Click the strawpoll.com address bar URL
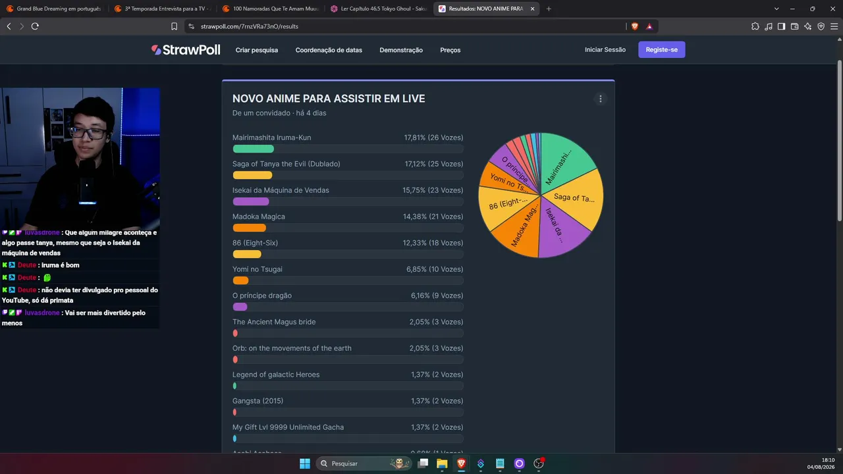Viewport: 843px width, 474px height. point(250,26)
